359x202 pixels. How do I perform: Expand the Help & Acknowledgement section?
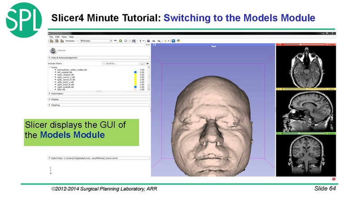(x=99, y=58)
